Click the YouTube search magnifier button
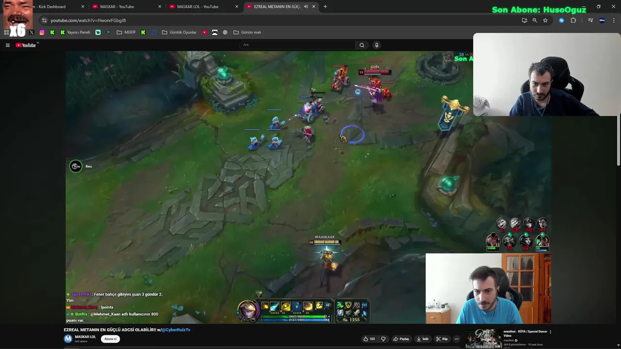621x349 pixels. click(x=361, y=45)
